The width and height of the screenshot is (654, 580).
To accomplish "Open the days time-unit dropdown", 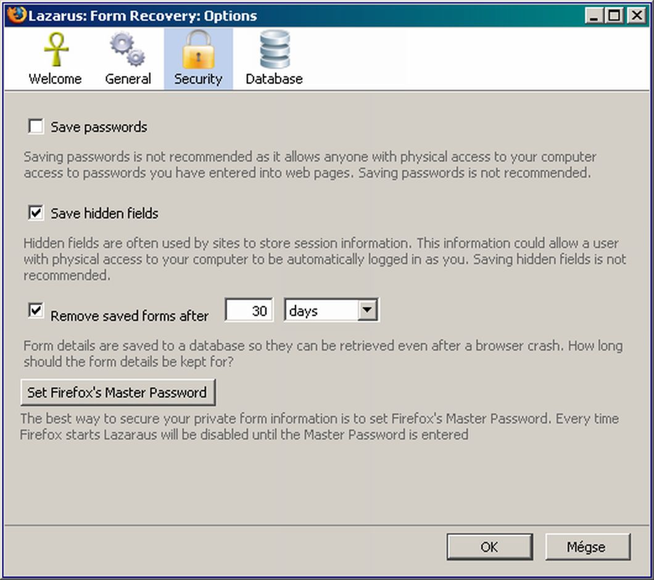I will click(367, 310).
